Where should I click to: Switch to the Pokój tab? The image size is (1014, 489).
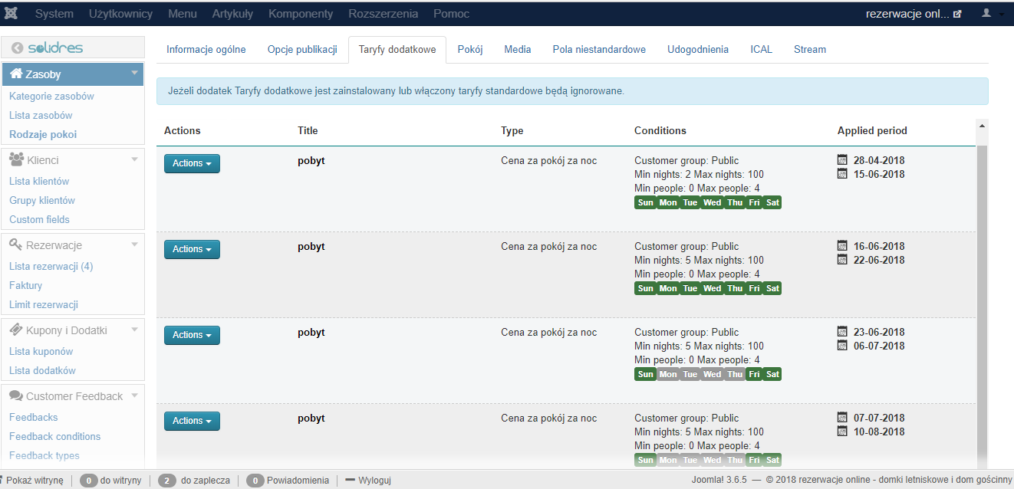469,49
